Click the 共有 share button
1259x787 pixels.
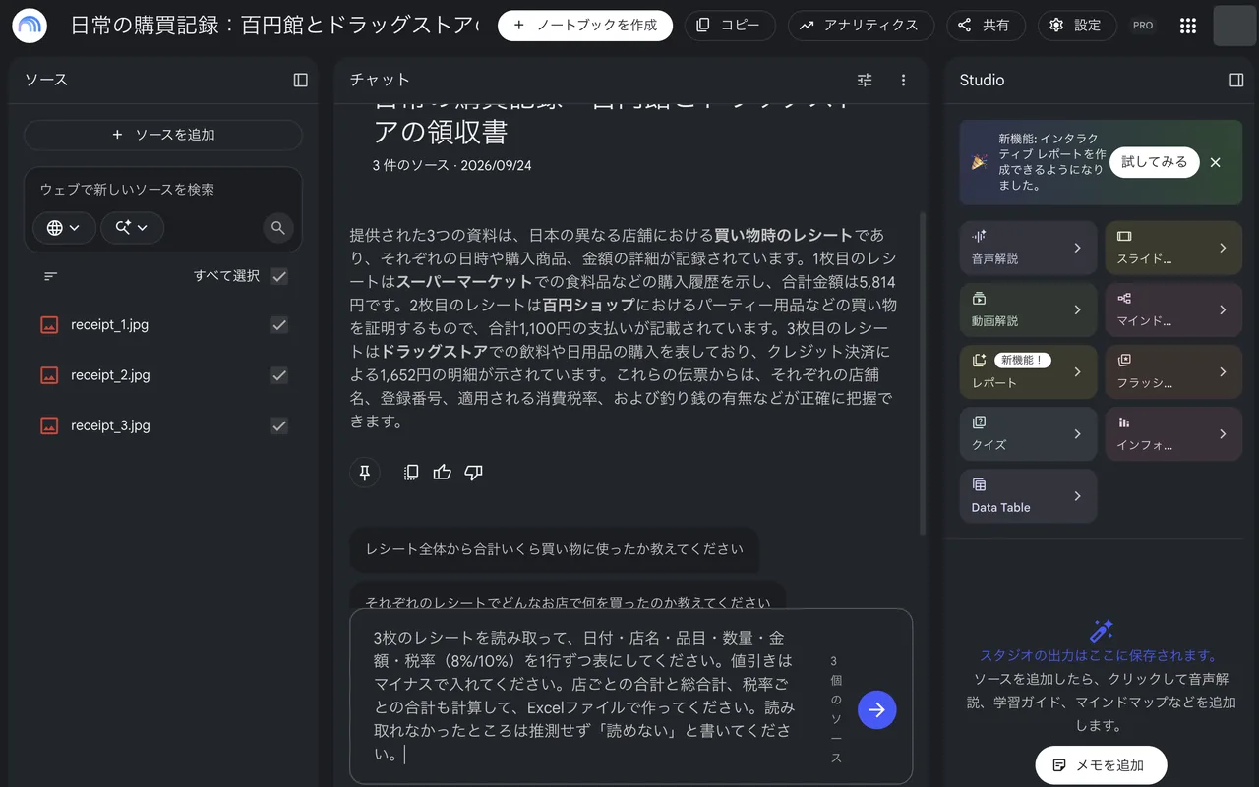[986, 26]
